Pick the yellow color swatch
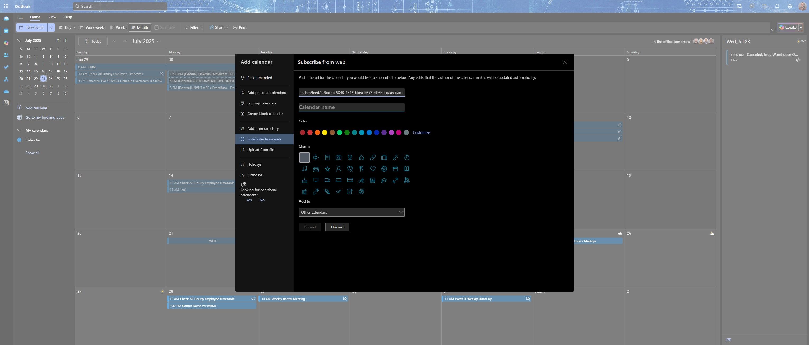 tap(324, 133)
